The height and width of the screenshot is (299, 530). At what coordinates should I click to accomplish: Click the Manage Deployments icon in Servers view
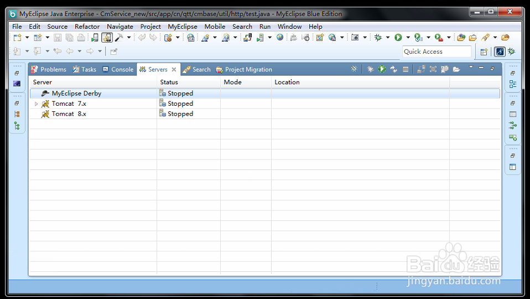tap(421, 69)
